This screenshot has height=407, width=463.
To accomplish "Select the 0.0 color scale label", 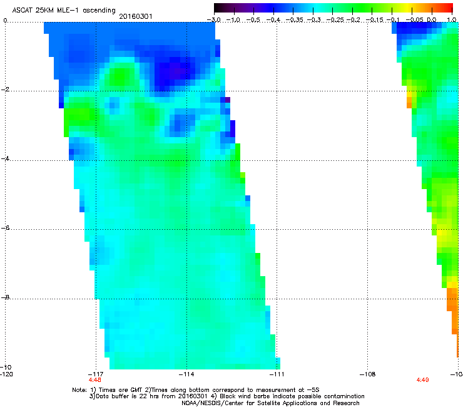I will 432,20.
